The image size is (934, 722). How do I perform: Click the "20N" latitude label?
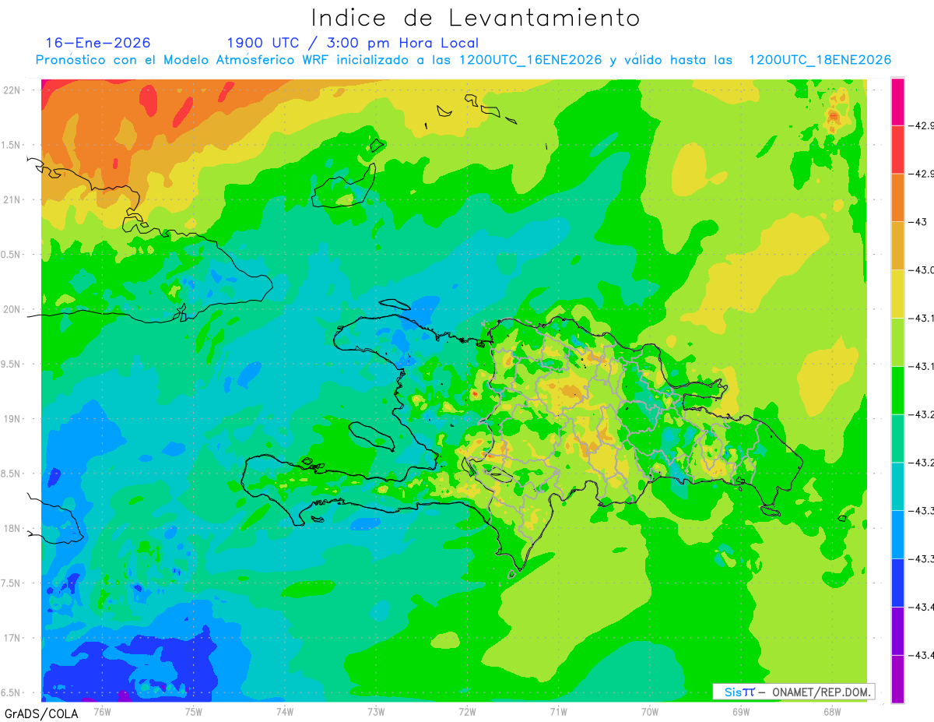12,309
